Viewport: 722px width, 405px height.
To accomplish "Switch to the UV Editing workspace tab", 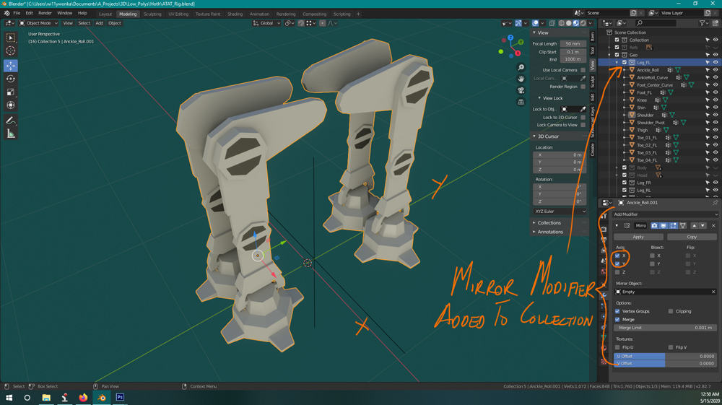I will pyautogui.click(x=178, y=14).
